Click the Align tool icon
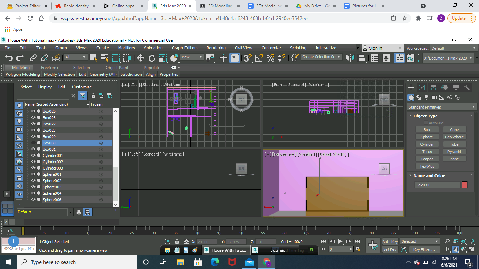479x269 pixels. [361, 58]
